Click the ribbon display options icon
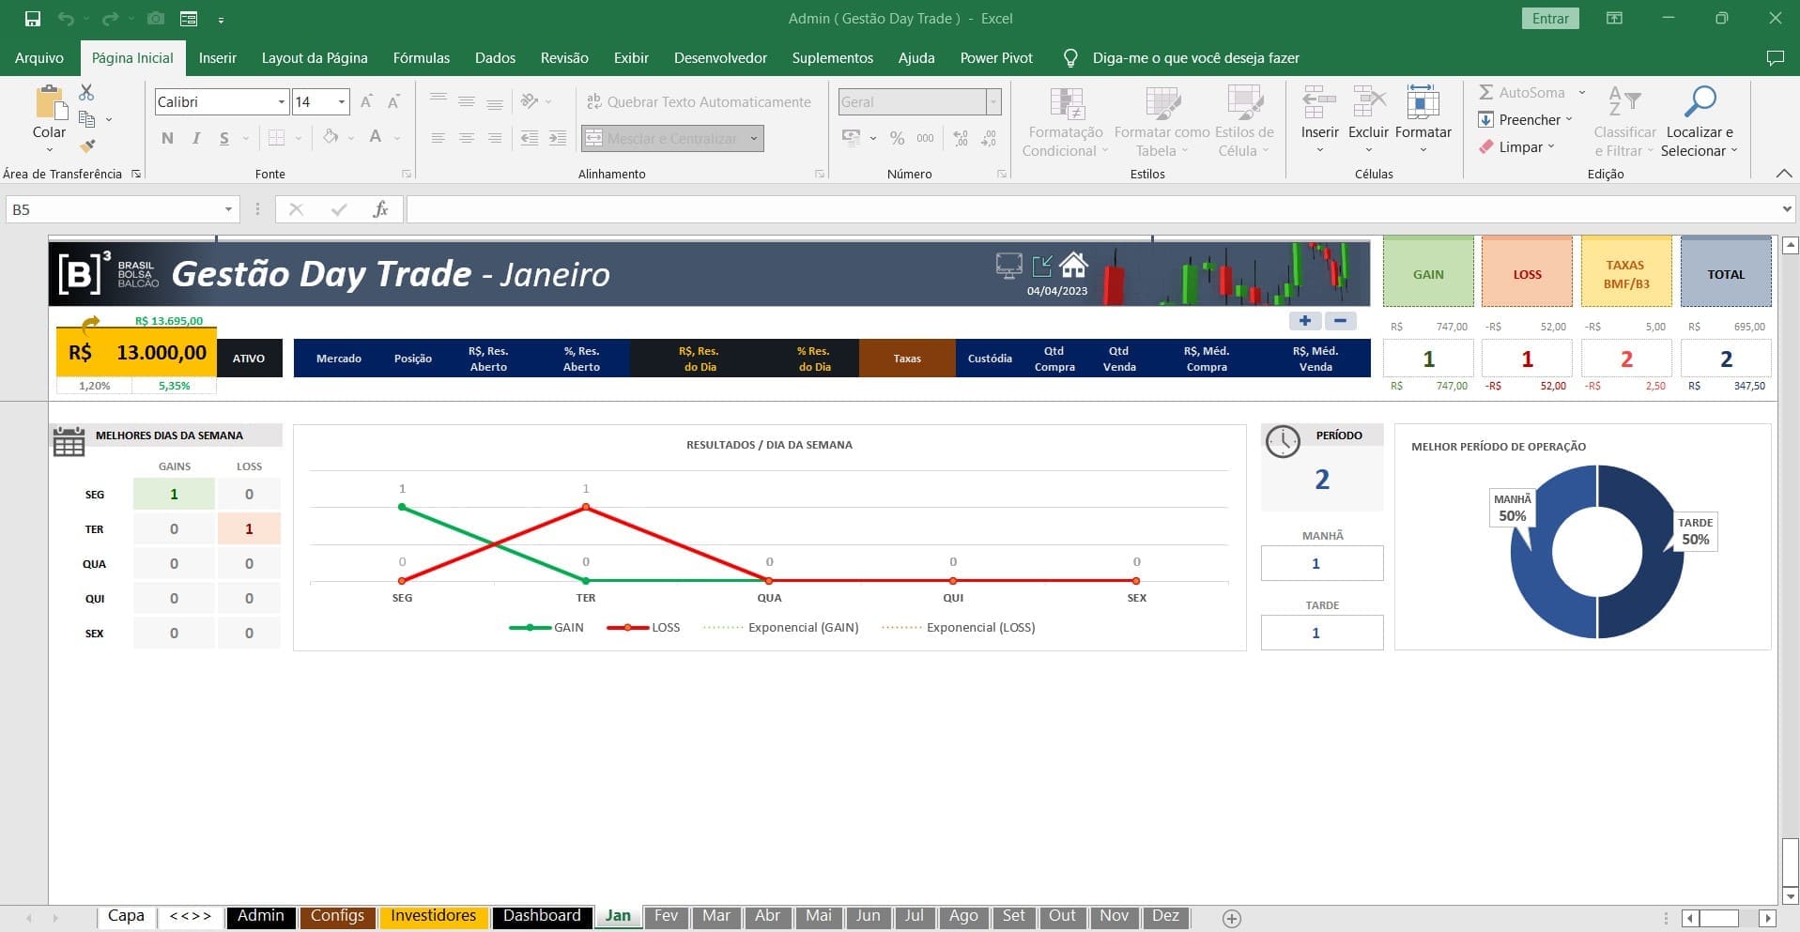 [1614, 18]
